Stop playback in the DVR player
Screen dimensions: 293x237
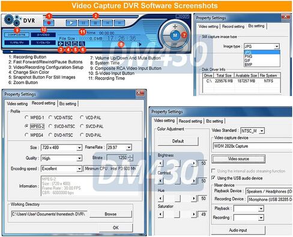(x=95, y=23)
